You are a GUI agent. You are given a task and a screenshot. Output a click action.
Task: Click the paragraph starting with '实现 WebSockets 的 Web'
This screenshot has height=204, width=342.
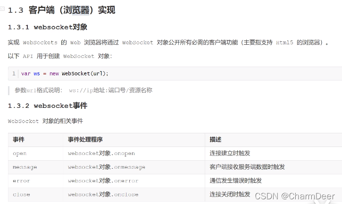(x=168, y=42)
